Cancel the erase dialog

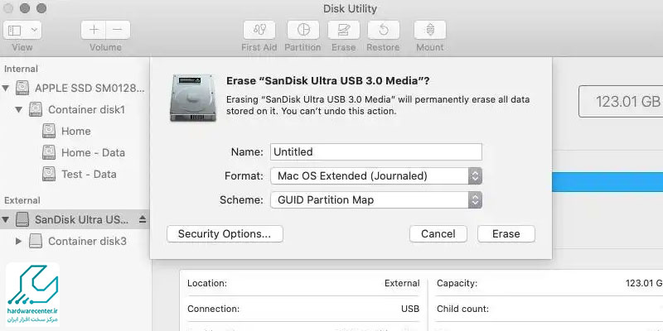tap(438, 234)
